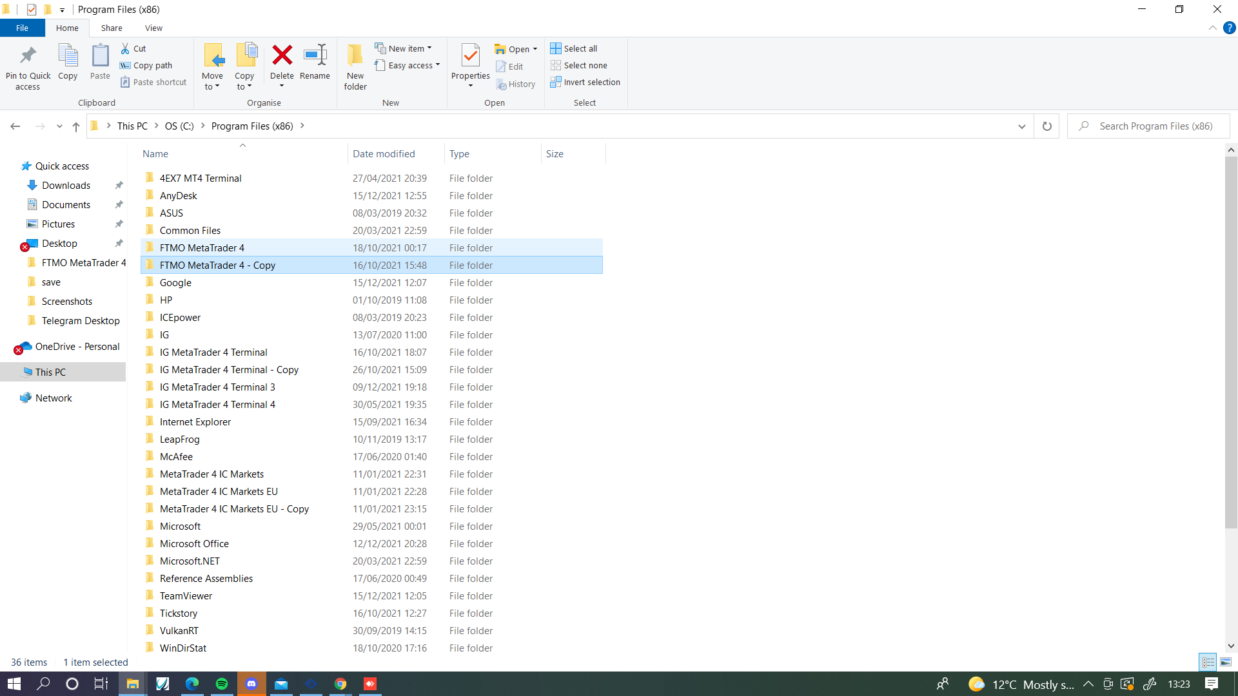Open the New item dropdown
1238x696 pixels.
tap(404, 48)
